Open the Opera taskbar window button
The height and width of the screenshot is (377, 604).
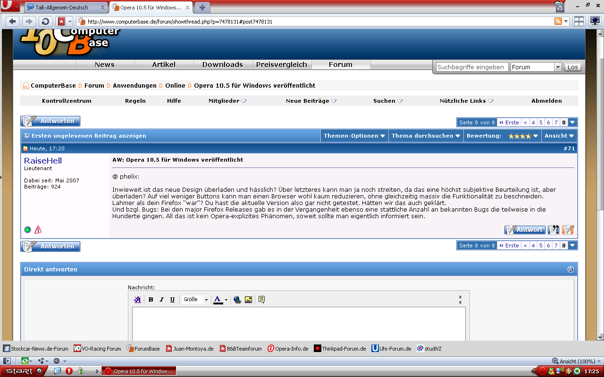coord(139,371)
